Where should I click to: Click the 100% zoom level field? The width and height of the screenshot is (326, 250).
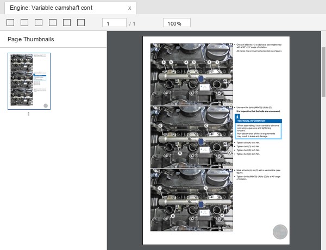(x=177, y=23)
